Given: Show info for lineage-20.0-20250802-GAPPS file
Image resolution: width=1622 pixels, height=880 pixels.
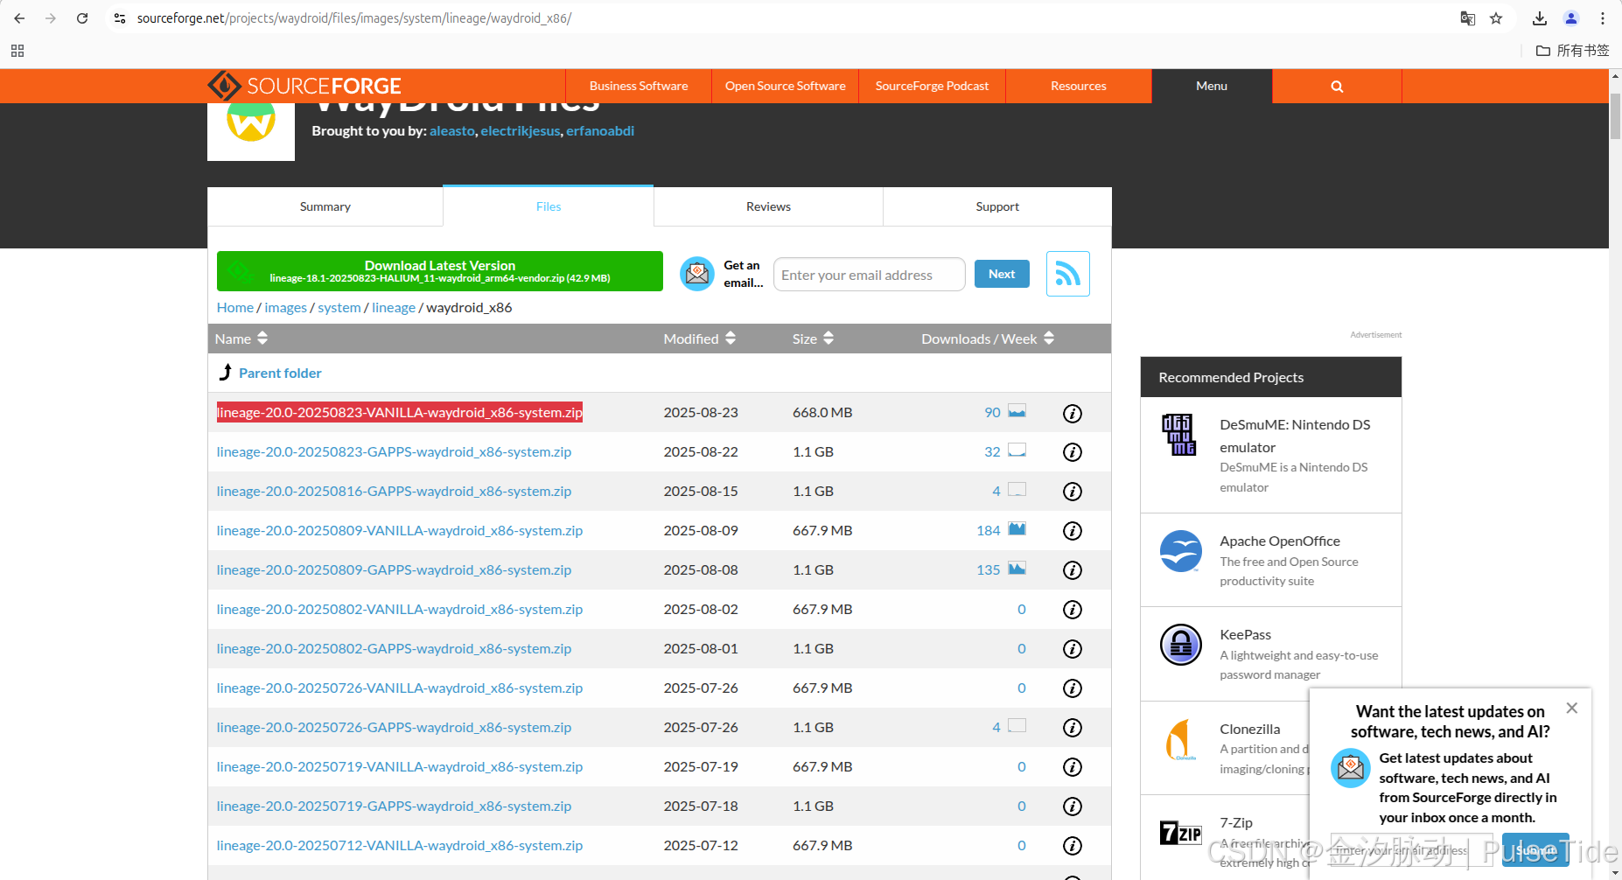Looking at the screenshot, I should coord(1073,649).
